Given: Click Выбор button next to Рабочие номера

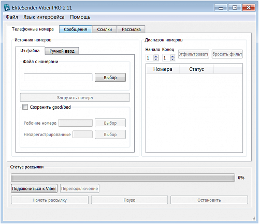Looking at the screenshot, I should pos(110,123).
